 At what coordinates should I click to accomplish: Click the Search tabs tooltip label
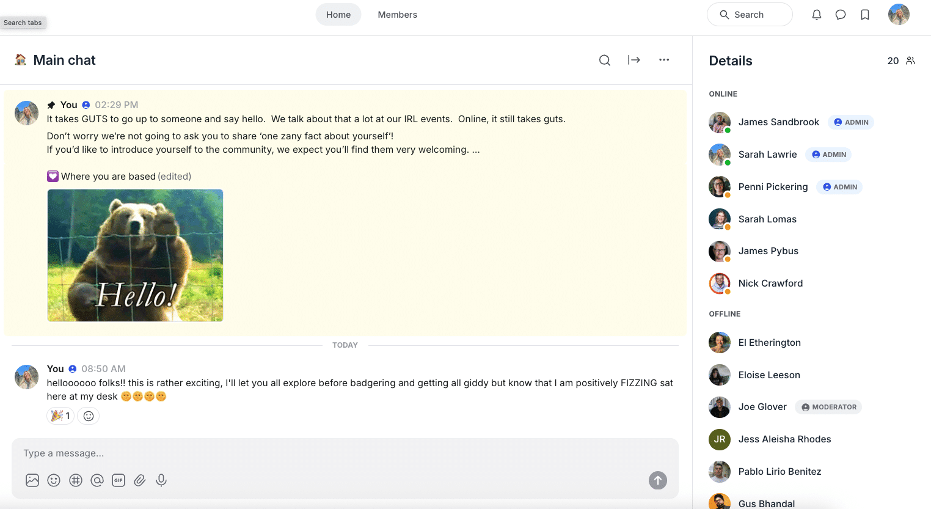23,23
